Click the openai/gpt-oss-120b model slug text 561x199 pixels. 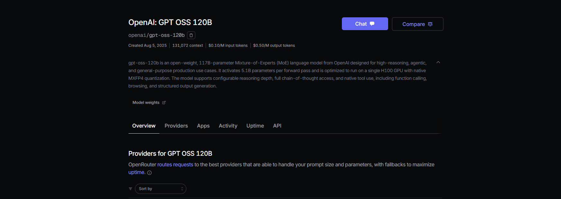pos(156,35)
